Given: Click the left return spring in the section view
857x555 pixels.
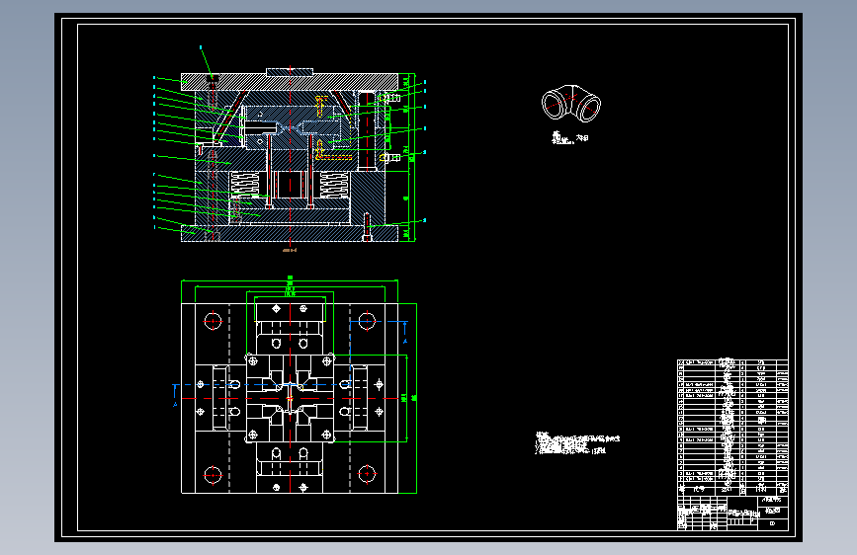Looking at the screenshot, I should [244, 183].
